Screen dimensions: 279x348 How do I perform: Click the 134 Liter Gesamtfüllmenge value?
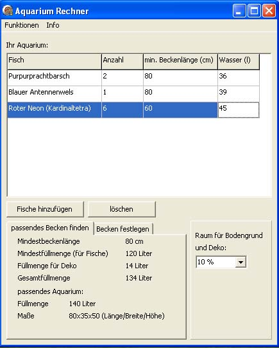[139, 278]
